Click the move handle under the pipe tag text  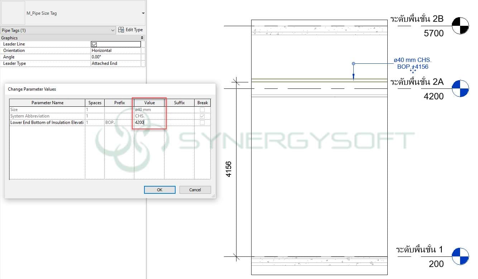click(413, 71)
